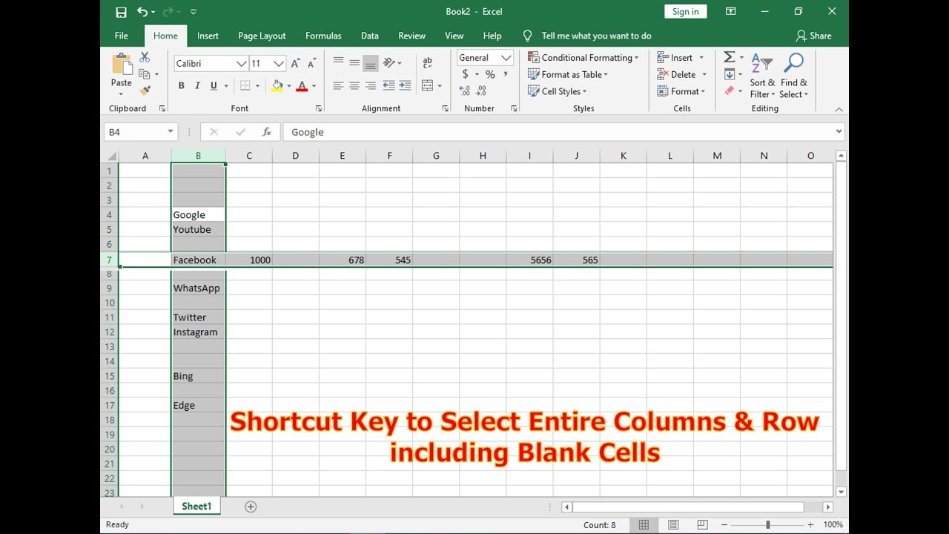
Task: Toggle Align Right alignment
Action: [x=371, y=86]
